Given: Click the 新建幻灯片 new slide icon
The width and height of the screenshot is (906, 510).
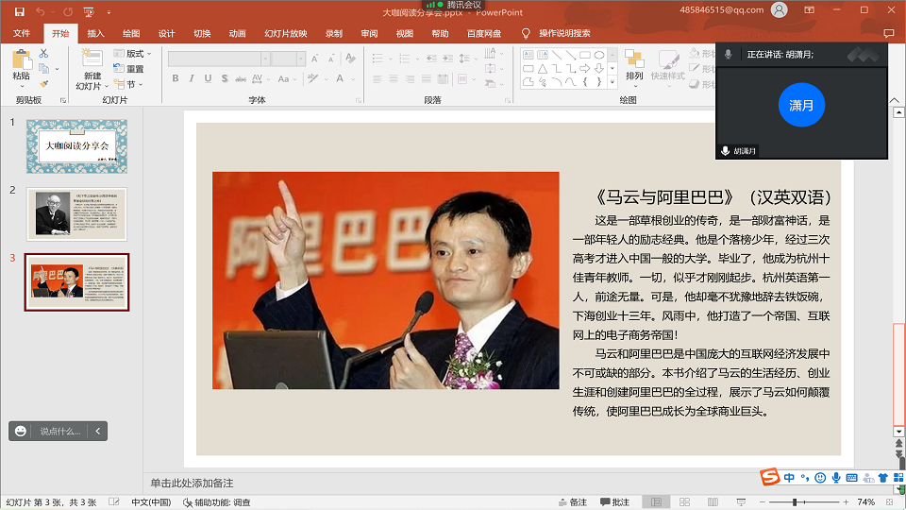Looking at the screenshot, I should pyautogui.click(x=92, y=59).
